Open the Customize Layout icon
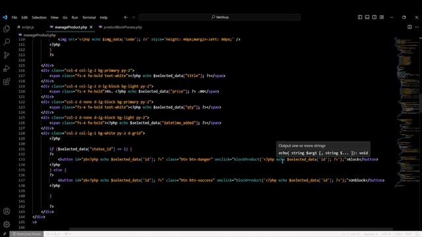Viewport: 422px width, 237px height. click(x=382, y=17)
